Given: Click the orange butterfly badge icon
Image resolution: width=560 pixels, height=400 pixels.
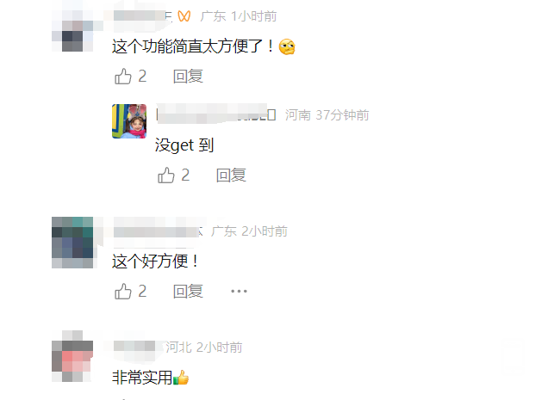Looking at the screenshot, I should click(184, 16).
